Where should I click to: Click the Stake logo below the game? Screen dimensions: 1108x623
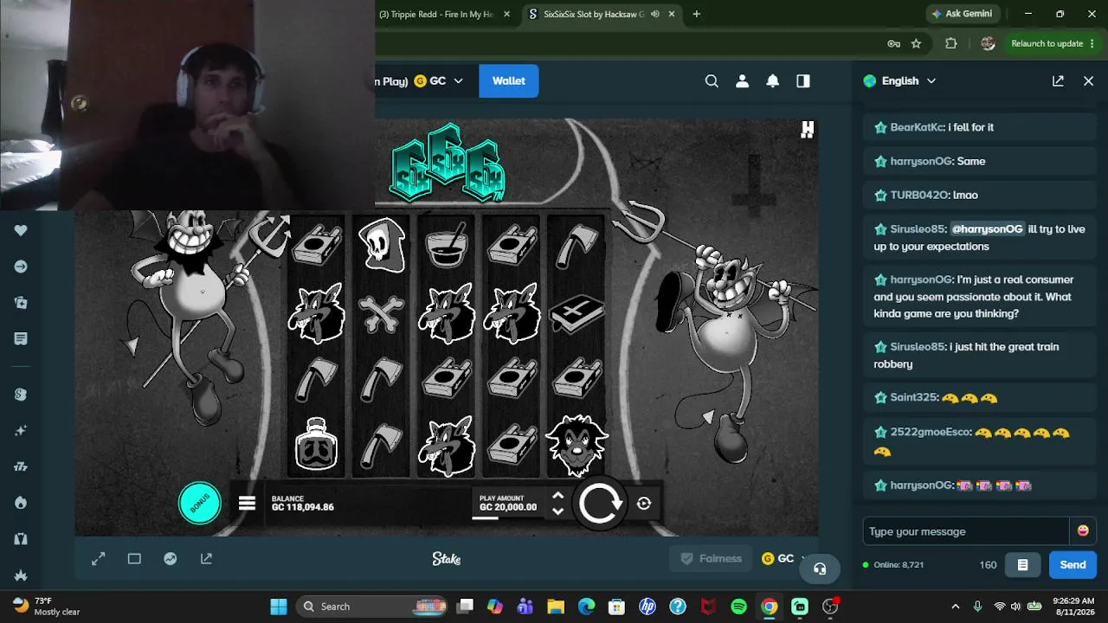(447, 559)
